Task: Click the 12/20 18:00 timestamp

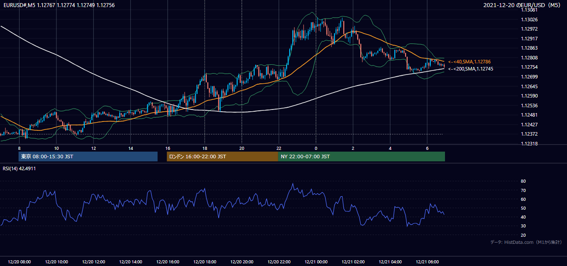Action: coord(205,262)
